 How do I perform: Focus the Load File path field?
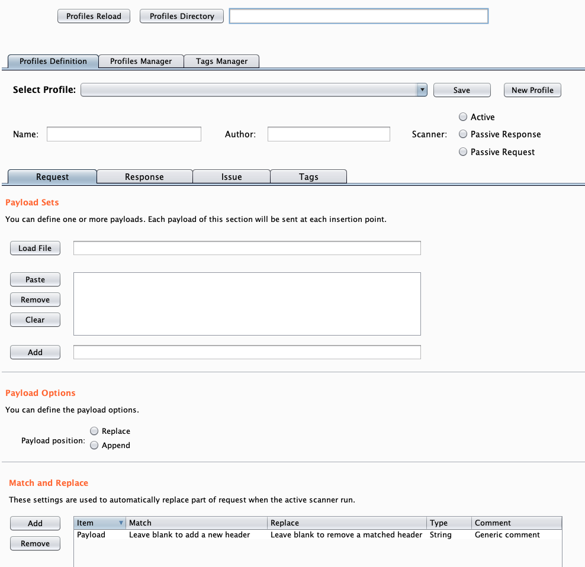tap(247, 248)
